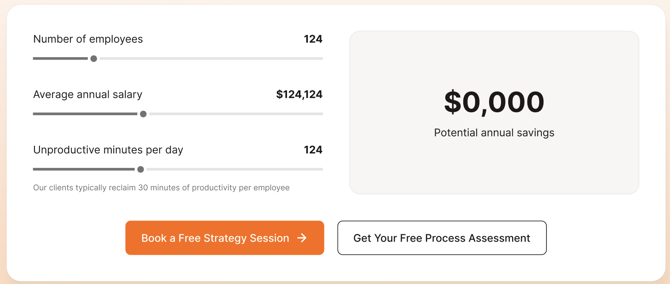Screen dimensions: 670x284
Task: Click Get Your Free Process Assessment button
Action: coord(442,238)
